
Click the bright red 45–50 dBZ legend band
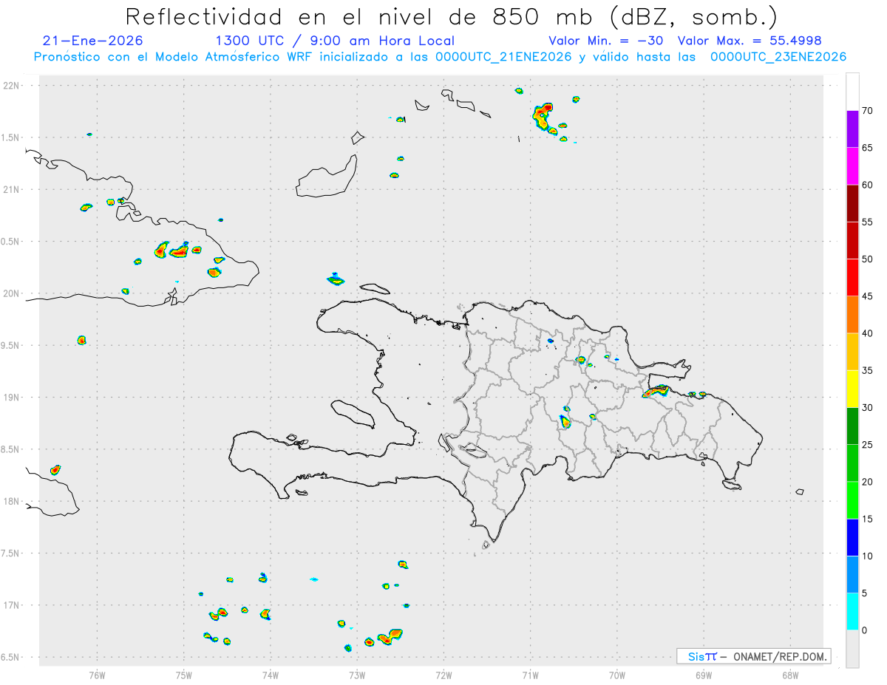pos(852,278)
